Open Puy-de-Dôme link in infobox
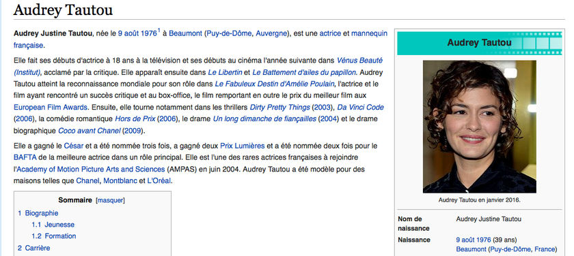The height and width of the screenshot is (256, 574). click(x=510, y=249)
